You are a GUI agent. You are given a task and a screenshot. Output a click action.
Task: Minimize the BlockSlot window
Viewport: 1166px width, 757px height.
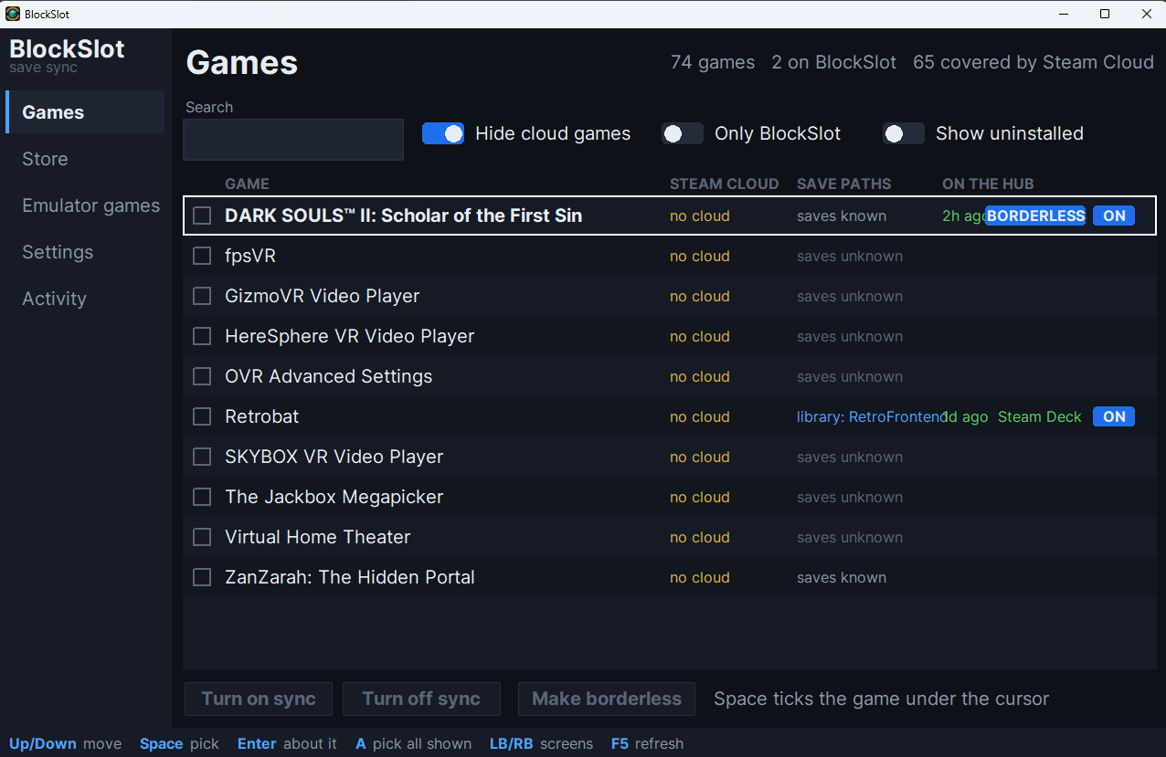pos(1063,14)
